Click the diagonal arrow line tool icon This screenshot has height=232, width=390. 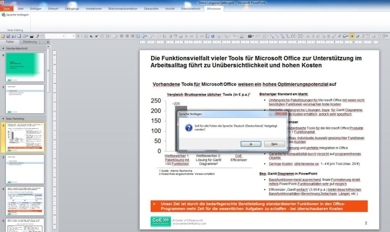point(272,37)
